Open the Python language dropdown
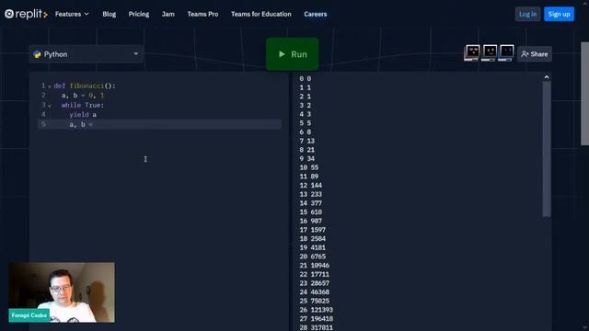The height and width of the screenshot is (331, 589). click(86, 54)
